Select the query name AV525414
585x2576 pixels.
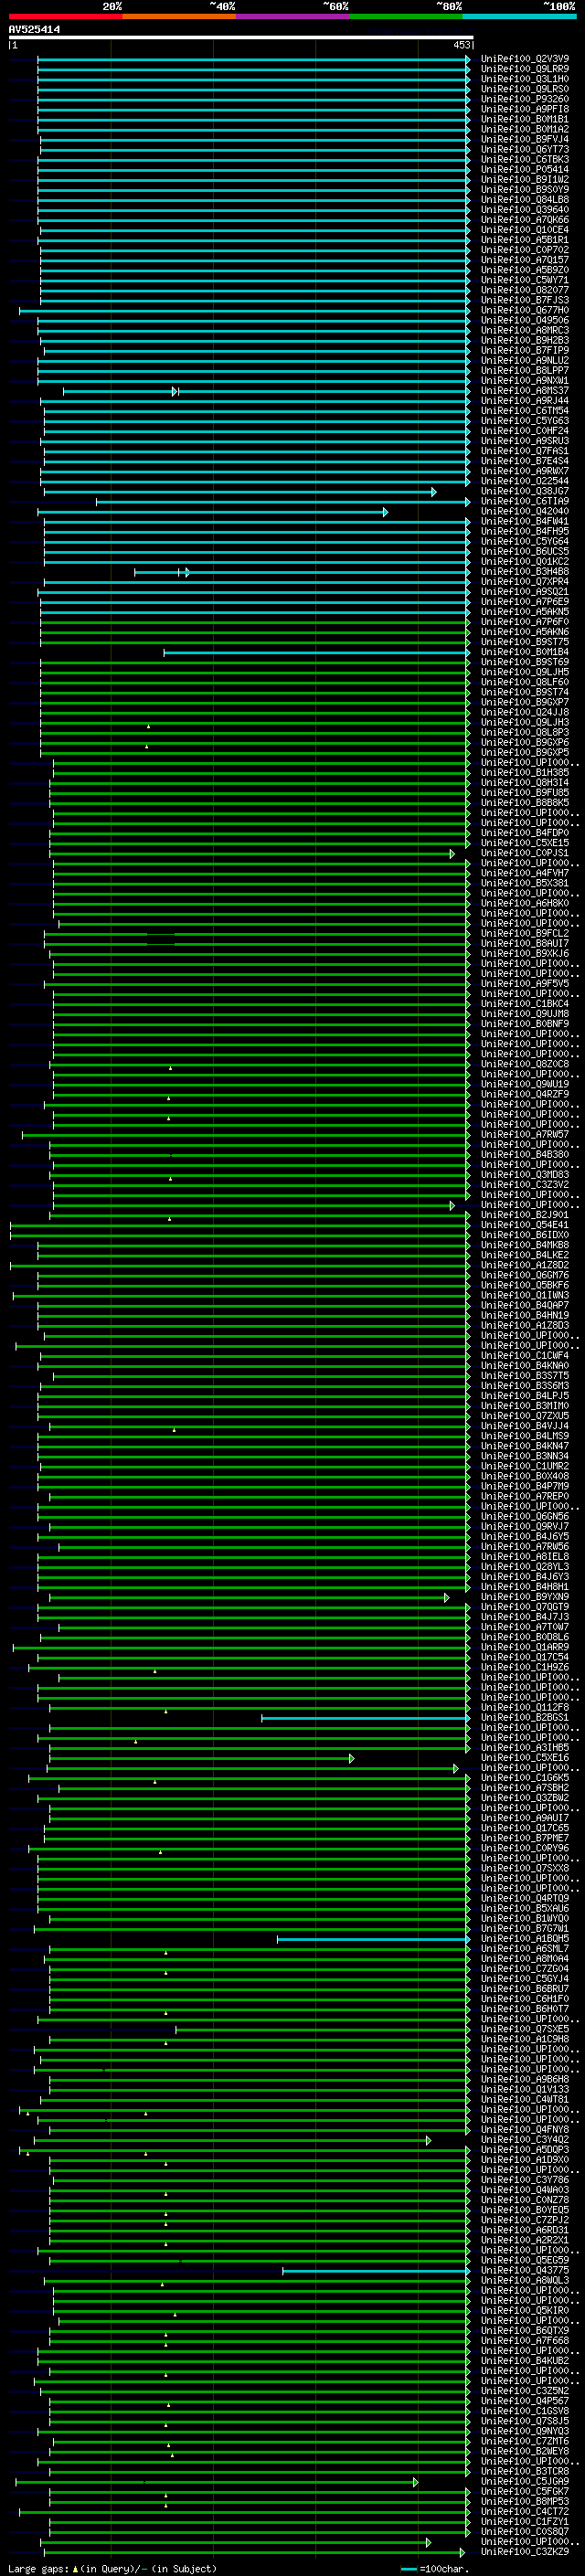coord(34,30)
